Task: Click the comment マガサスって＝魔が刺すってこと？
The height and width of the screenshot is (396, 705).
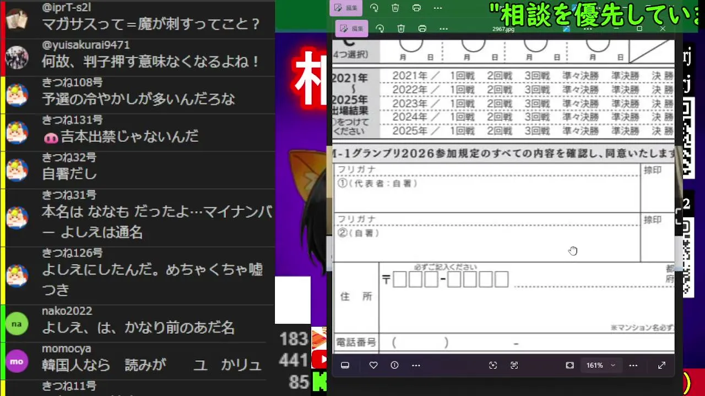Action: (150, 24)
